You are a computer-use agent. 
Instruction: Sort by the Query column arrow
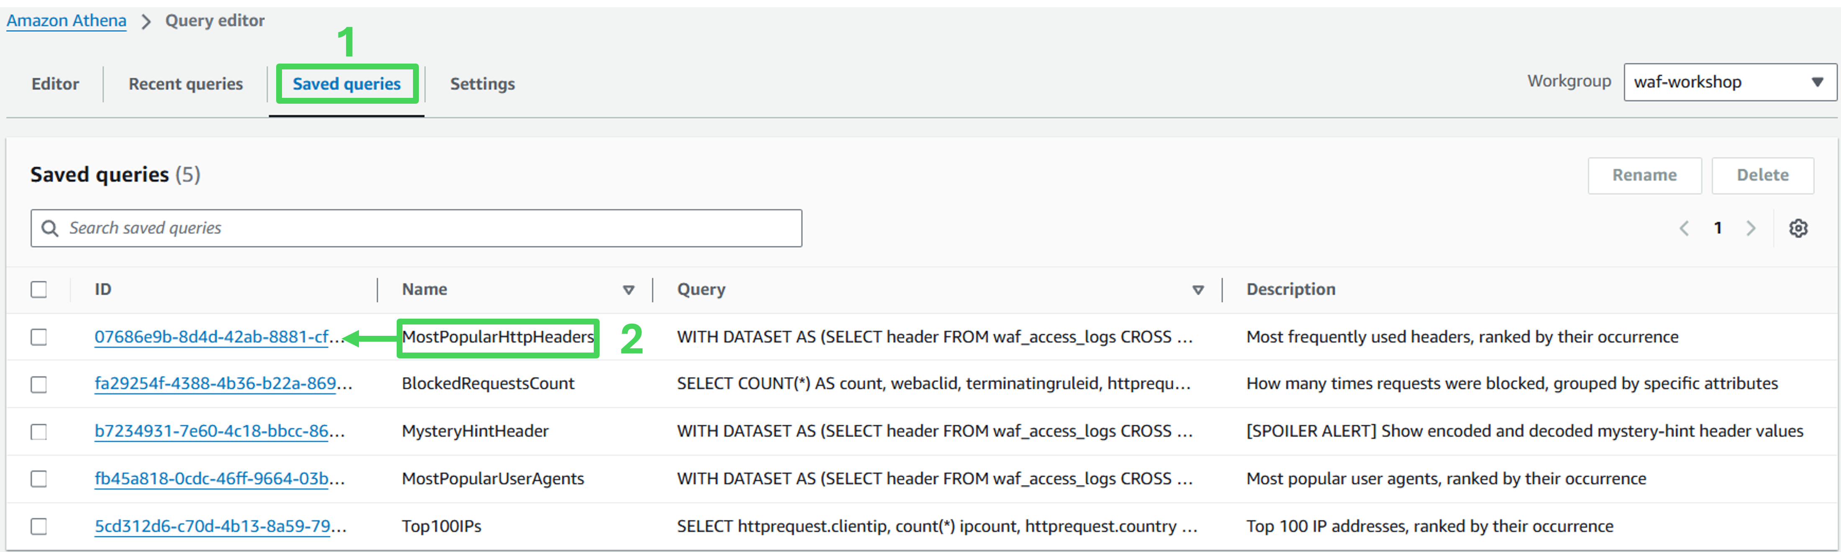(1198, 289)
